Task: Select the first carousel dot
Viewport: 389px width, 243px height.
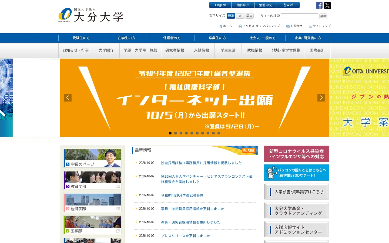Action: [170, 133]
